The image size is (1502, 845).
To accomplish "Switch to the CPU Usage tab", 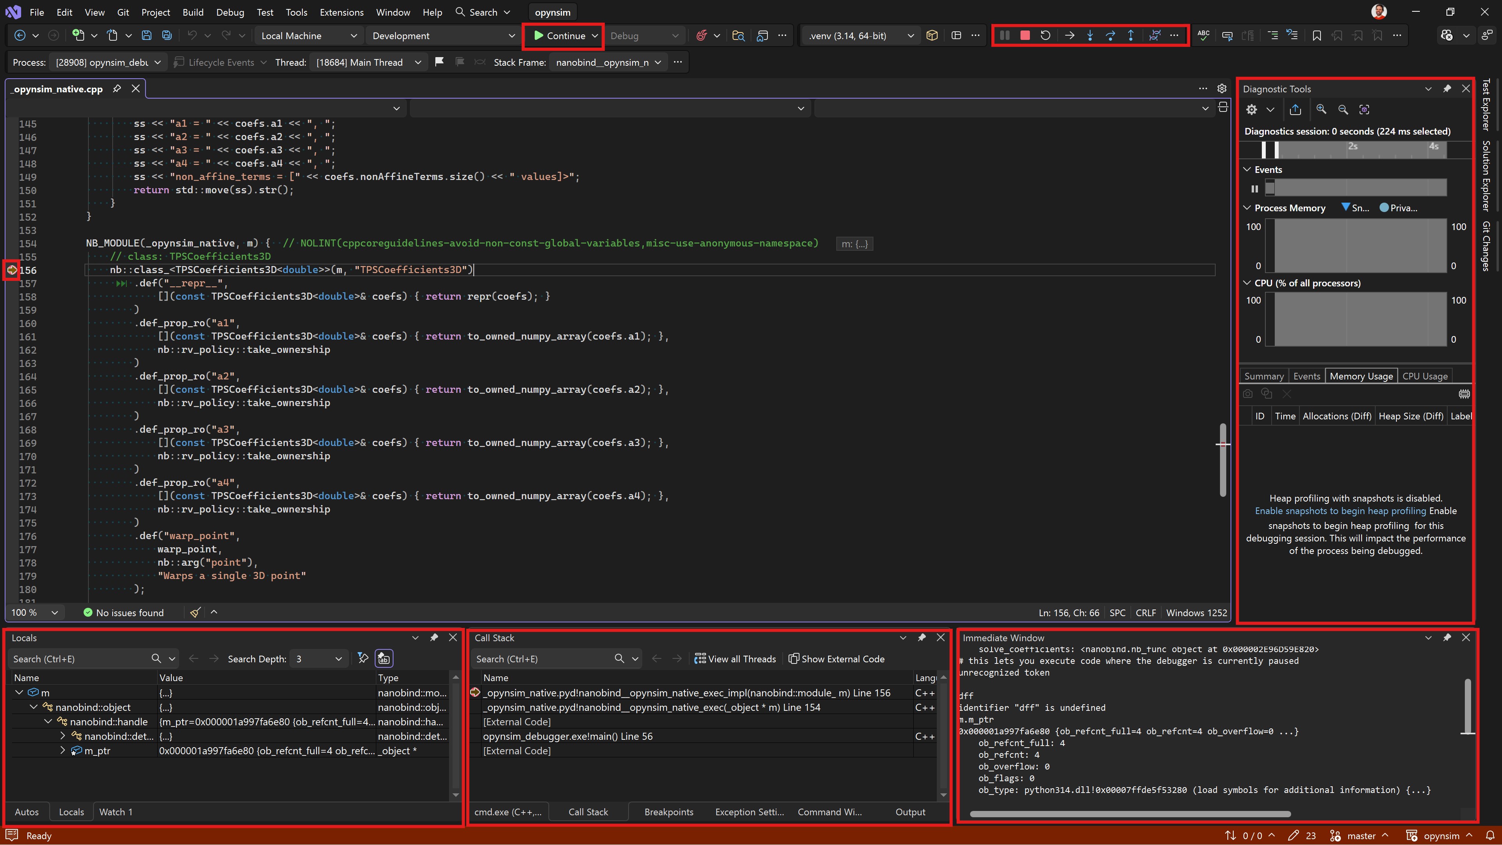I will 1425,376.
